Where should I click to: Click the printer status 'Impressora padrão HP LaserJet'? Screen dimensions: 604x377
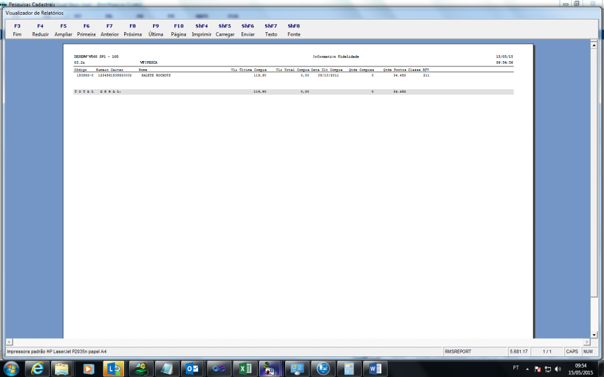click(56, 352)
